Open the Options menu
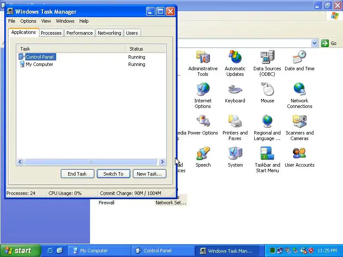This screenshot has height=257, width=343. (28, 21)
